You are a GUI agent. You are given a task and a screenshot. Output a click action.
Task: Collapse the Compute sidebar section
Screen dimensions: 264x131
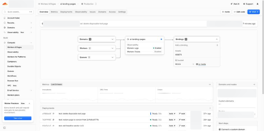(x=31, y=43)
